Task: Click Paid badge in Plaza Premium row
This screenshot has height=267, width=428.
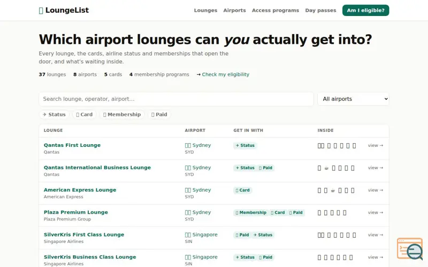Action: point(296,213)
